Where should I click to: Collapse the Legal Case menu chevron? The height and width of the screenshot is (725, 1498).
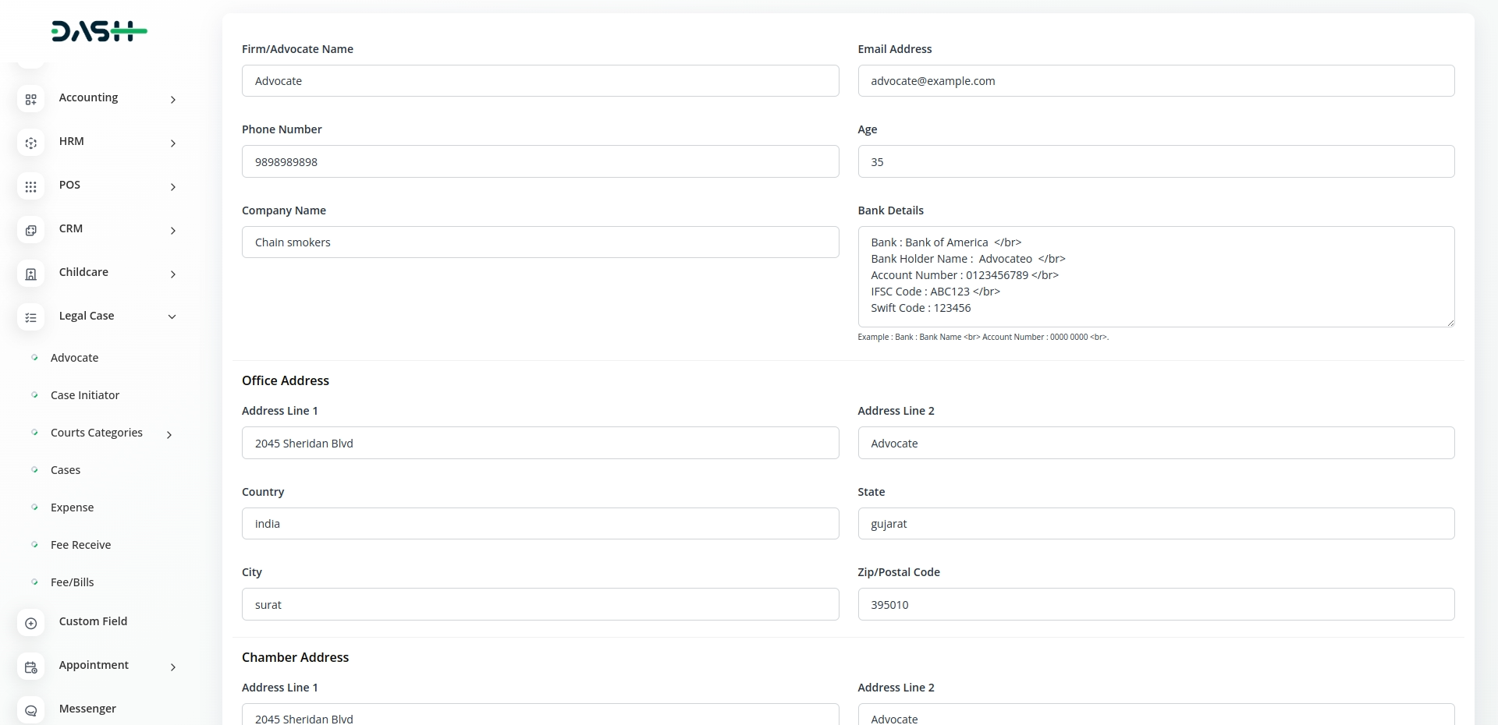pos(172,317)
